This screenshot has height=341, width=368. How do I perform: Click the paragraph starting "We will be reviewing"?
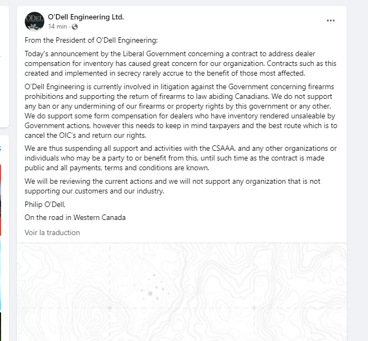point(173,186)
